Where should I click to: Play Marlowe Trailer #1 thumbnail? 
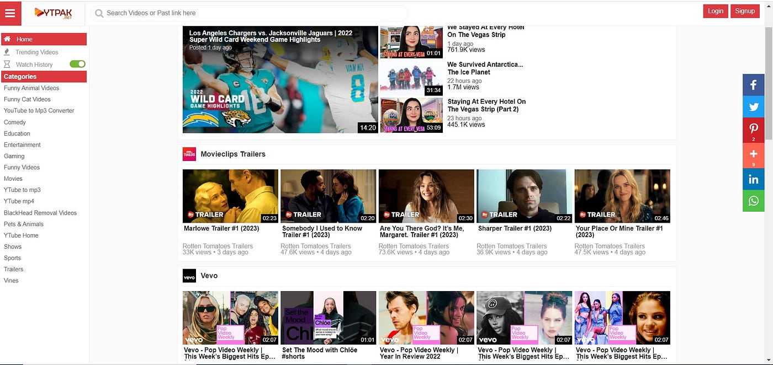(230, 196)
